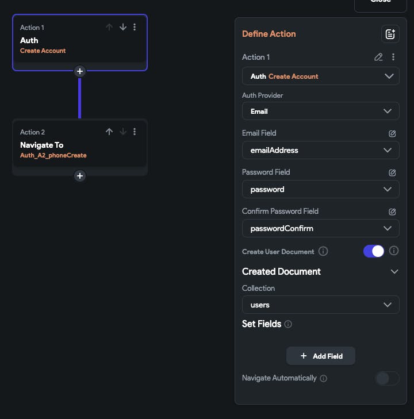414x419 pixels.
Task: Open Define Action panel three-dot menu
Action: tap(393, 57)
